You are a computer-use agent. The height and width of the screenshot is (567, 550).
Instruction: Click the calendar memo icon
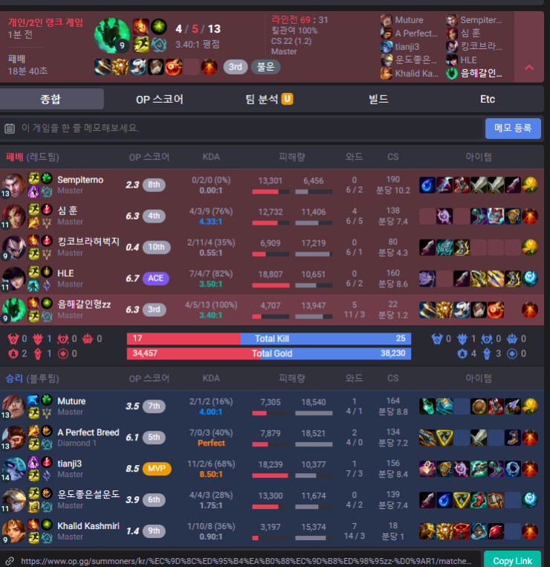[10, 128]
